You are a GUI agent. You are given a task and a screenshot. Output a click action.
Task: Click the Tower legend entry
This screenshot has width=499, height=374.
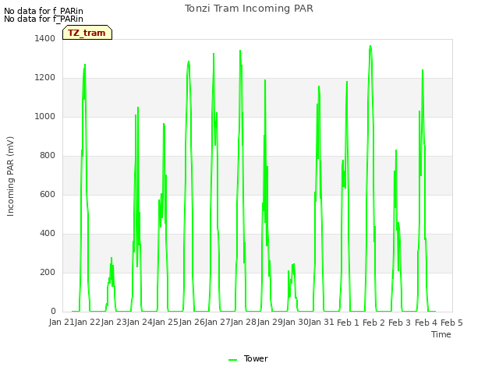(248, 358)
